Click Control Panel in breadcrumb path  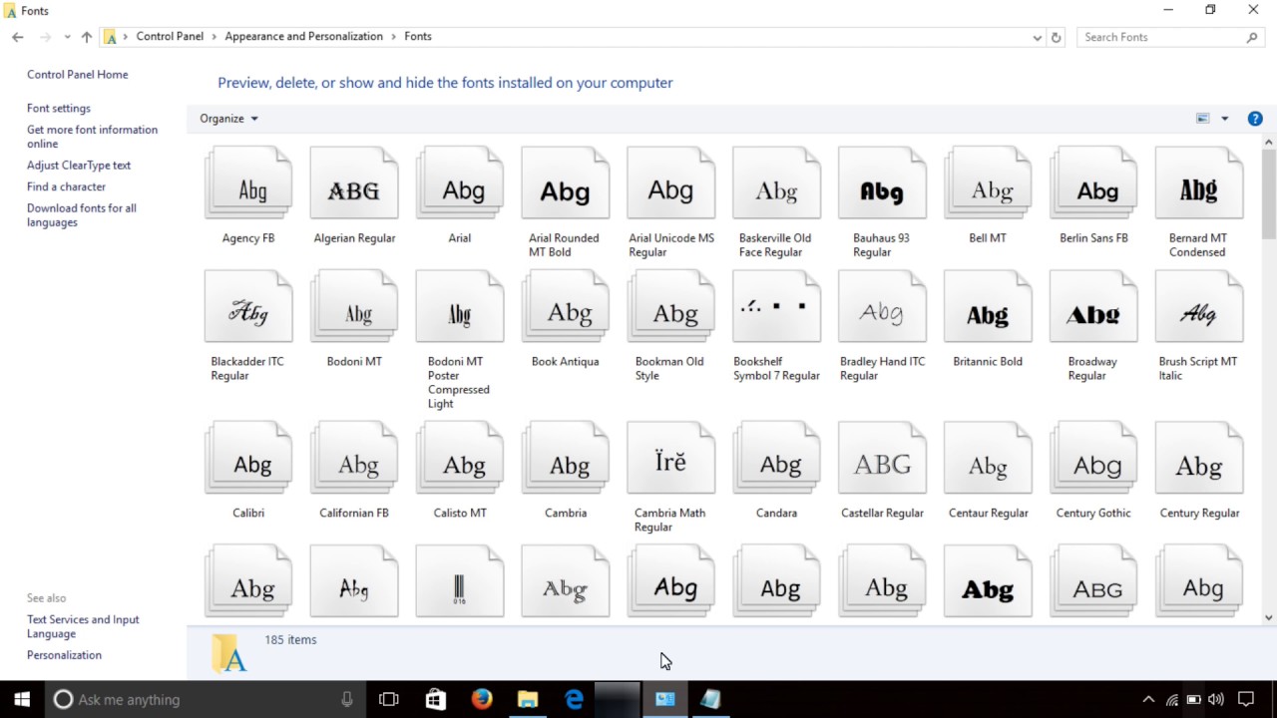click(170, 37)
